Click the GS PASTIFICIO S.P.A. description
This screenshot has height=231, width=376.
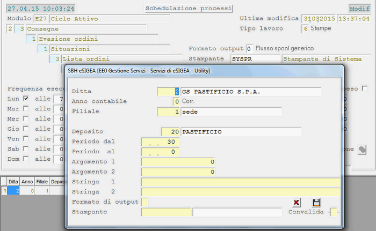pos(251,92)
